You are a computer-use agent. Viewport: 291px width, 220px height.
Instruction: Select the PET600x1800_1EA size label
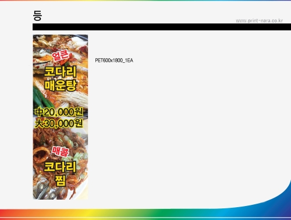114,61
